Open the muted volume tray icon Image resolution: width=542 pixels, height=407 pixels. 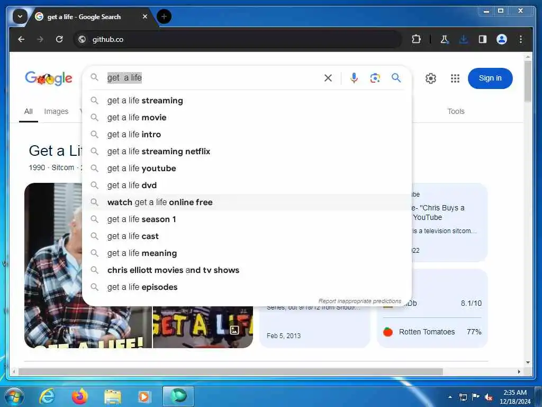click(489, 397)
